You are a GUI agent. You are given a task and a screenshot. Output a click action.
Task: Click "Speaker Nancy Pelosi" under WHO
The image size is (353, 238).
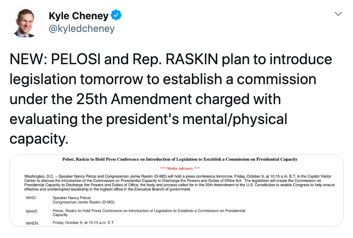[x=72, y=198]
